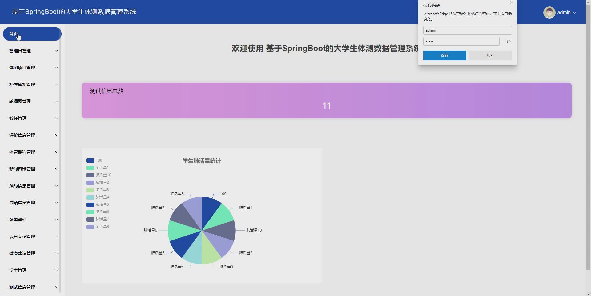Close the 保存密码 popup
This screenshot has height=296, width=591.
[512, 3]
